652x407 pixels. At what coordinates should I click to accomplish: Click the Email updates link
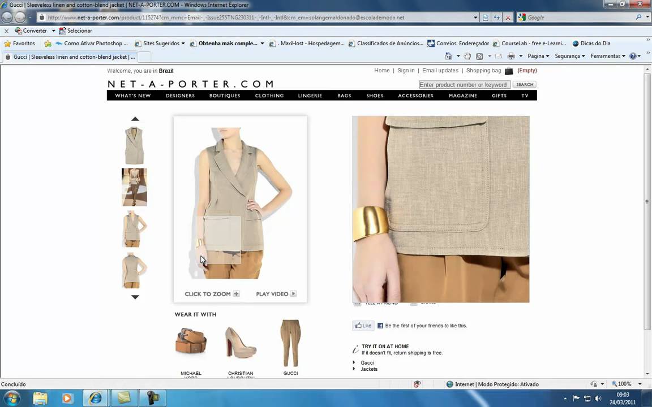[x=440, y=71]
